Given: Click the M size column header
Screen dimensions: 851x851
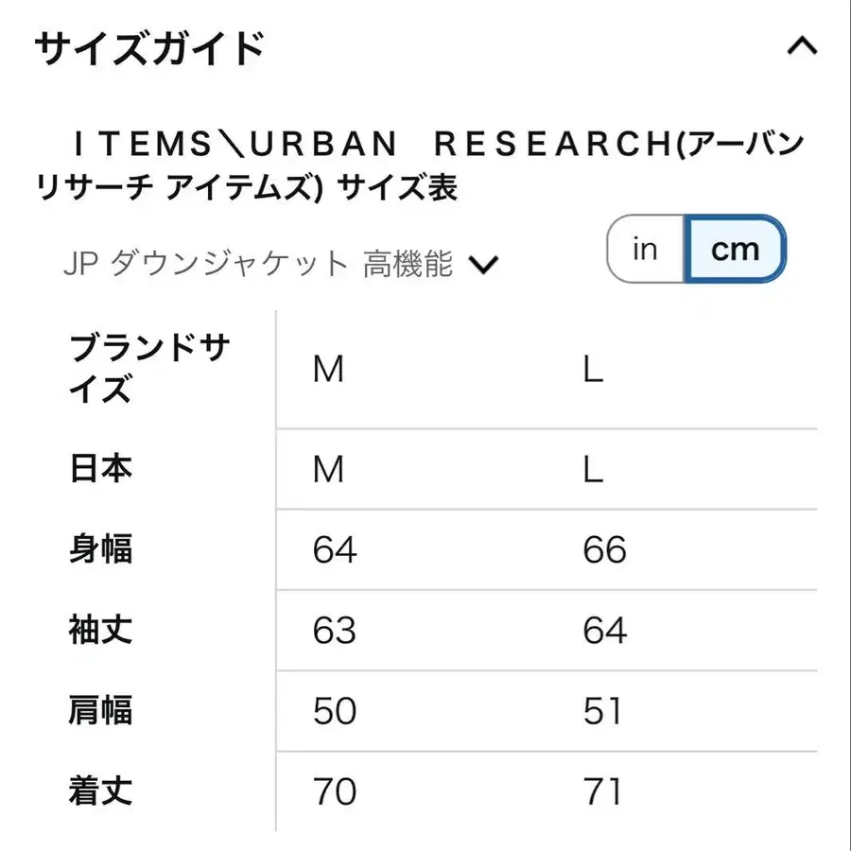Looking at the screenshot, I should tap(328, 369).
